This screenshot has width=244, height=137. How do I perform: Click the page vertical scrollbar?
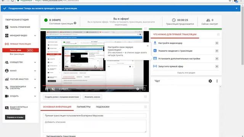(242, 36)
